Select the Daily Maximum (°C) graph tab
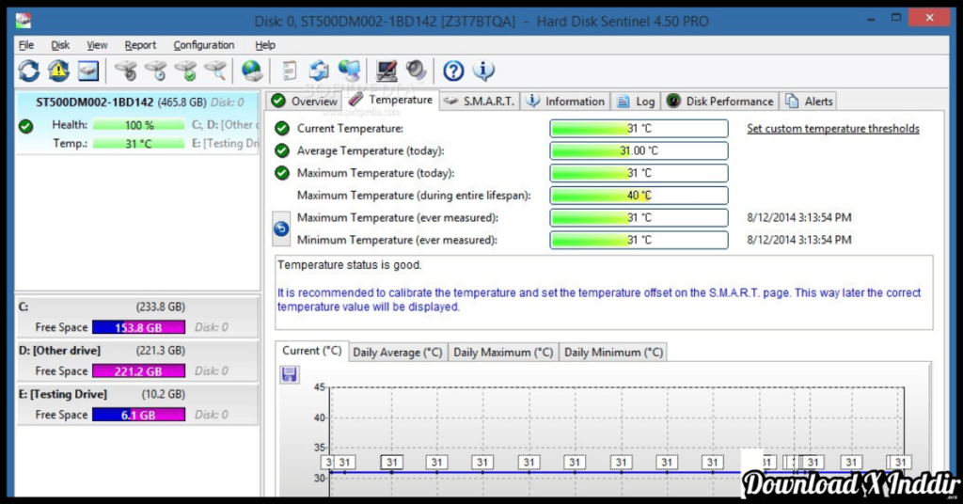 click(x=503, y=353)
